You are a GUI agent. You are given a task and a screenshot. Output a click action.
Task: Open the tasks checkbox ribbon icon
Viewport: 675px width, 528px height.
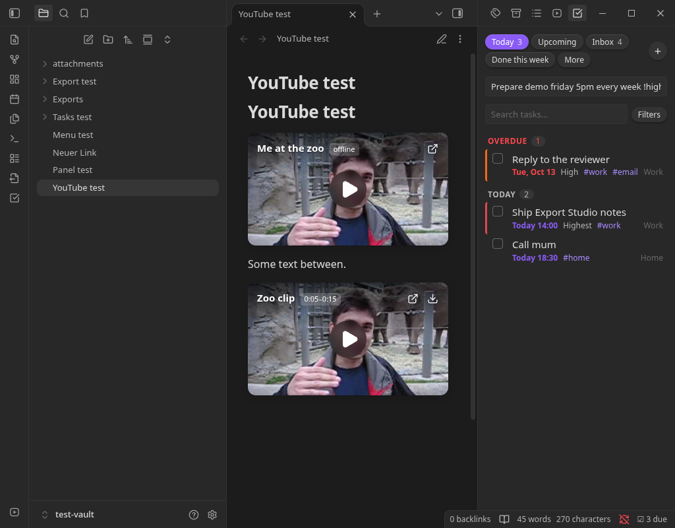(15, 198)
